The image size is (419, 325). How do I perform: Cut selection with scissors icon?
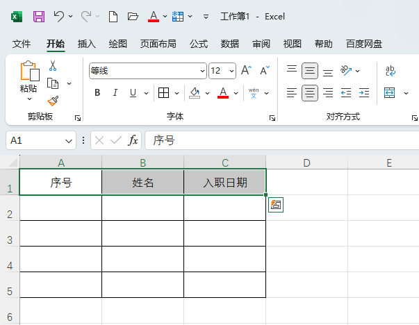pyautogui.click(x=53, y=65)
